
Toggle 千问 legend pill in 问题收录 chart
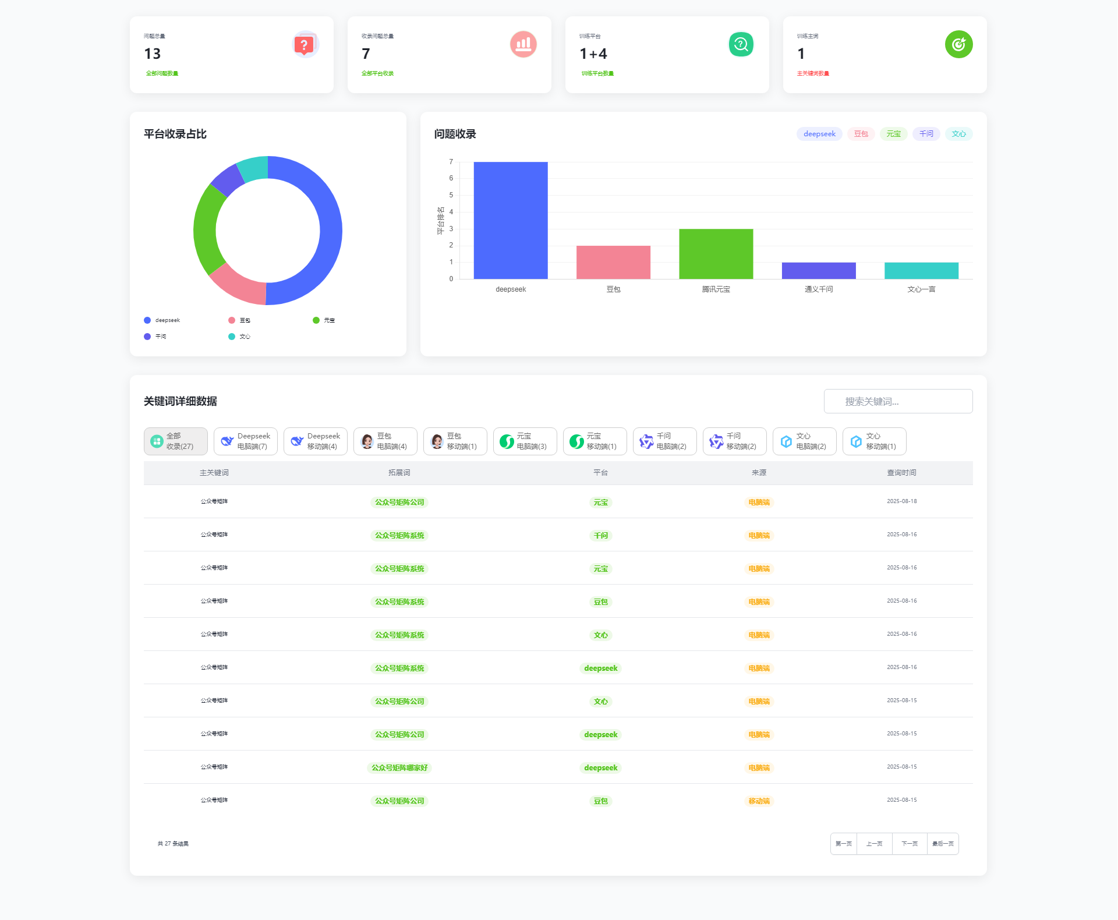click(926, 134)
